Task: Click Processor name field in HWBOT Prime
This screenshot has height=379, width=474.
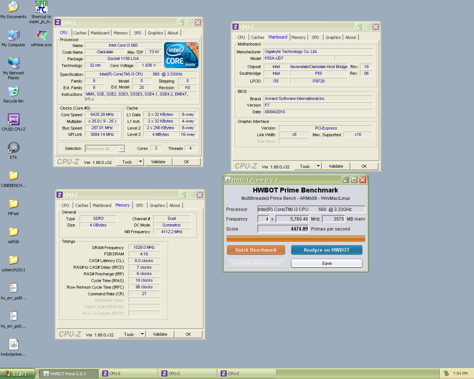Action: 311,209
